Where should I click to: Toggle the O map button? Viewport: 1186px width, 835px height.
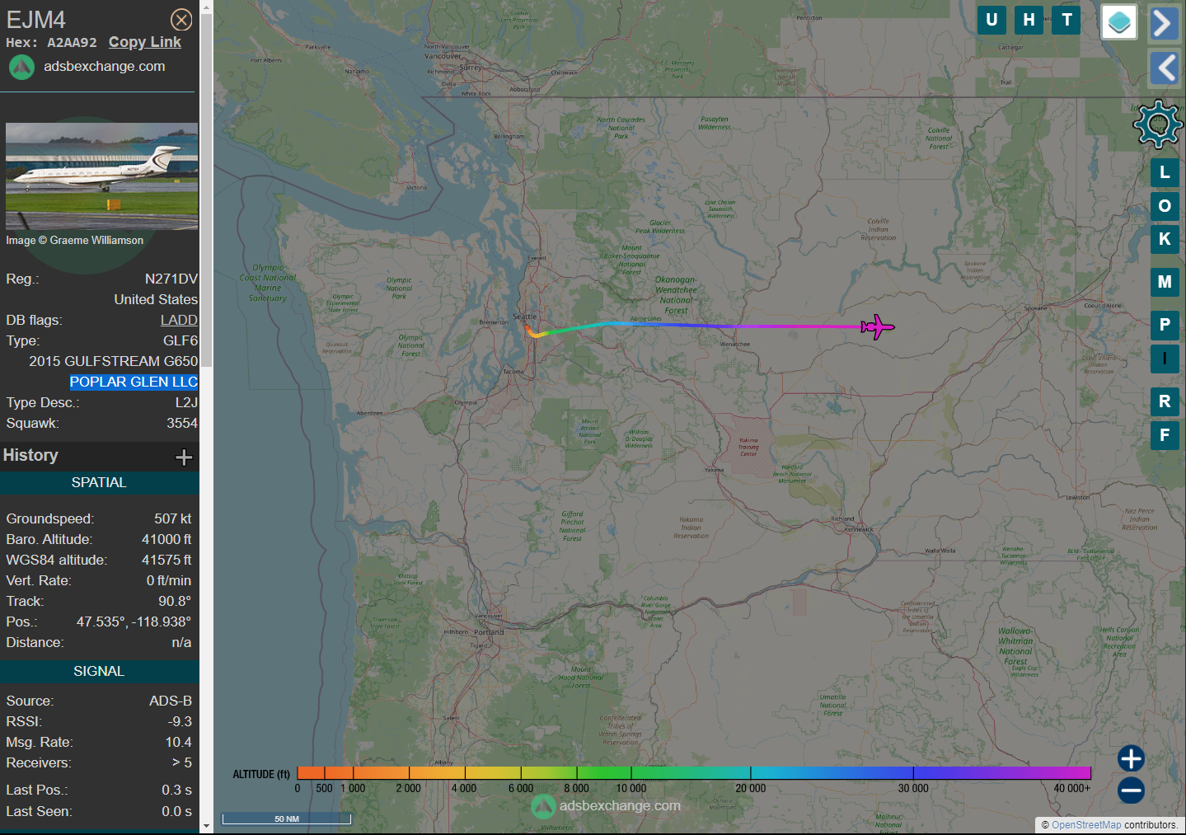click(1165, 206)
